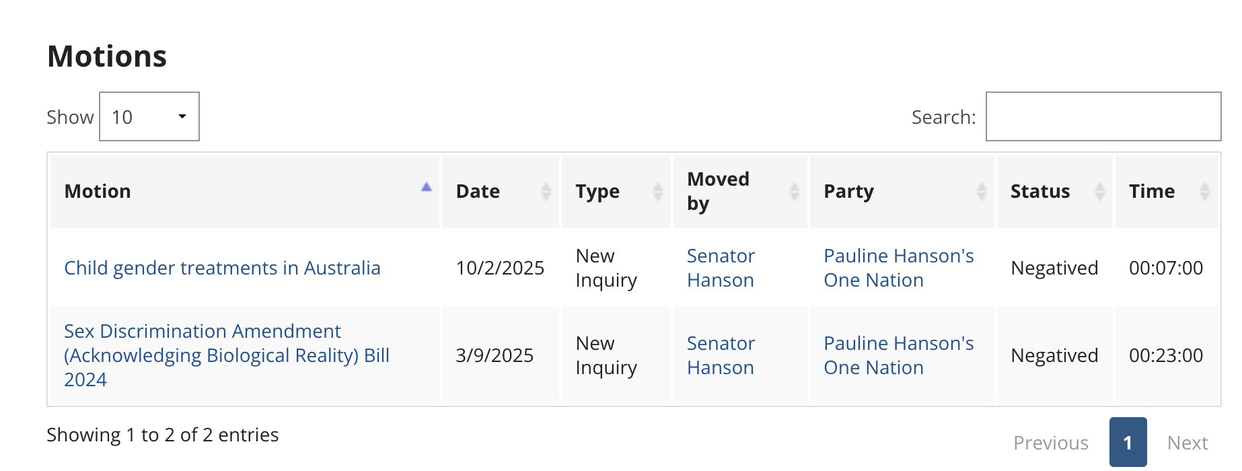Click the Motion column header
The width and height of the screenshot is (1242, 471).
pyautogui.click(x=98, y=192)
